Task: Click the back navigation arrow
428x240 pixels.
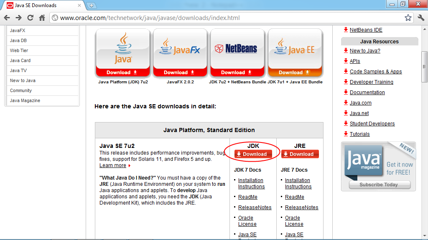Action: click(7, 18)
